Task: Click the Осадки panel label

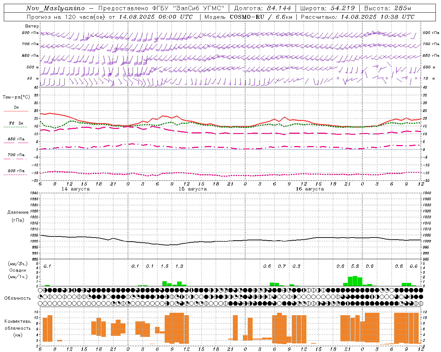Action: (18, 270)
